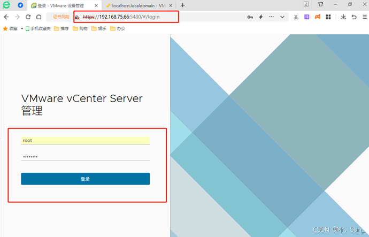The image size is (369, 237).
Task: Close the localhost.localdomain tab
Action: click(171, 5)
